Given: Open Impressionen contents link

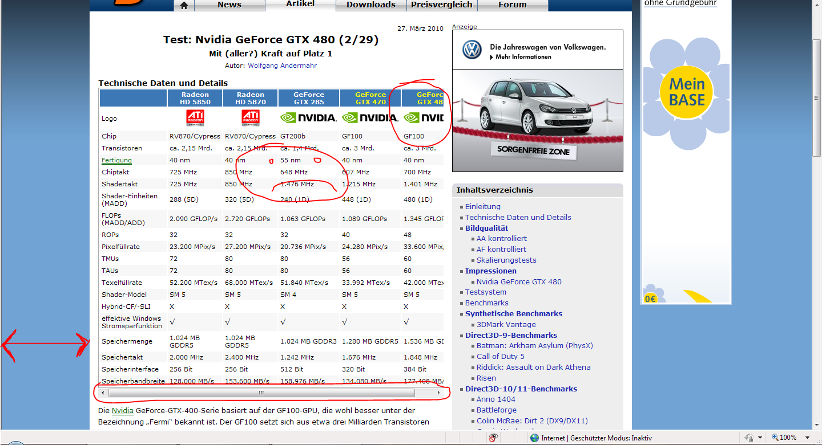Looking at the screenshot, I should (x=491, y=271).
